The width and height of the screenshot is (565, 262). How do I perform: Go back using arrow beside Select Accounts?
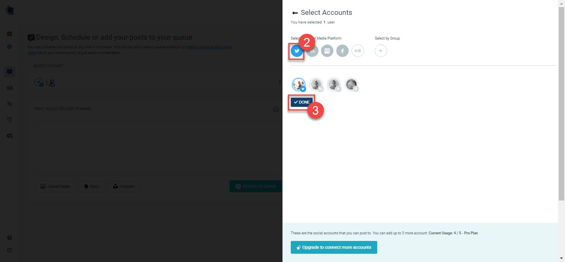295,13
